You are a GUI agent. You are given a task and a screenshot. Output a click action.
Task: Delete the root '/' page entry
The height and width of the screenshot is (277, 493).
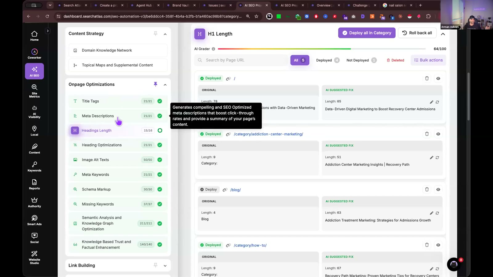click(427, 78)
